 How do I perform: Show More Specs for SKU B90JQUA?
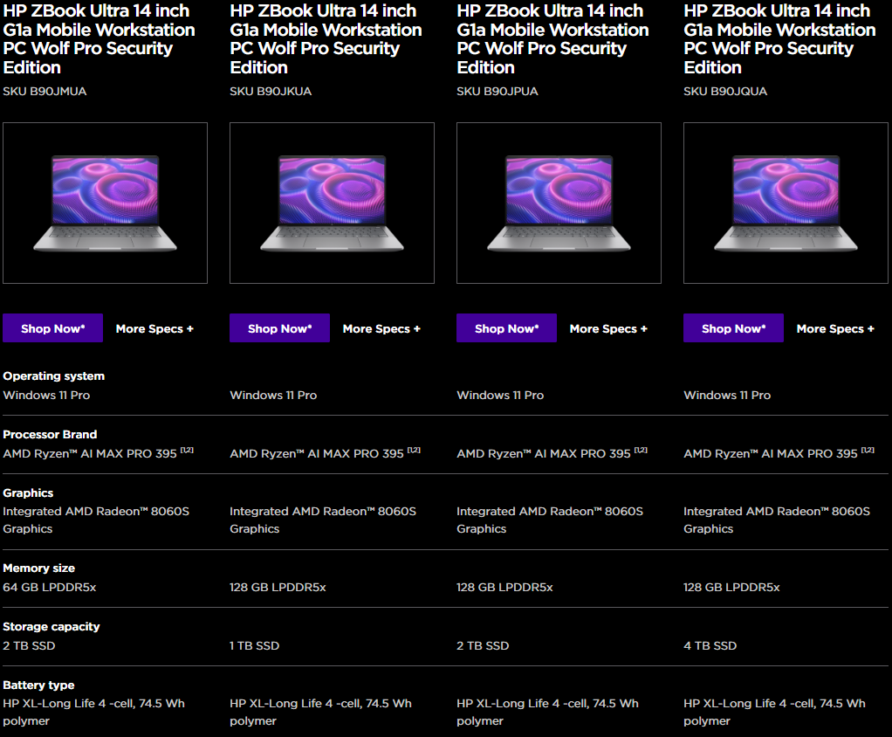pos(835,329)
